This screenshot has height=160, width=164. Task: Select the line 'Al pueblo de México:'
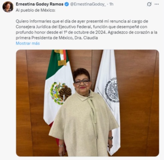pyautogui.click(x=35, y=10)
